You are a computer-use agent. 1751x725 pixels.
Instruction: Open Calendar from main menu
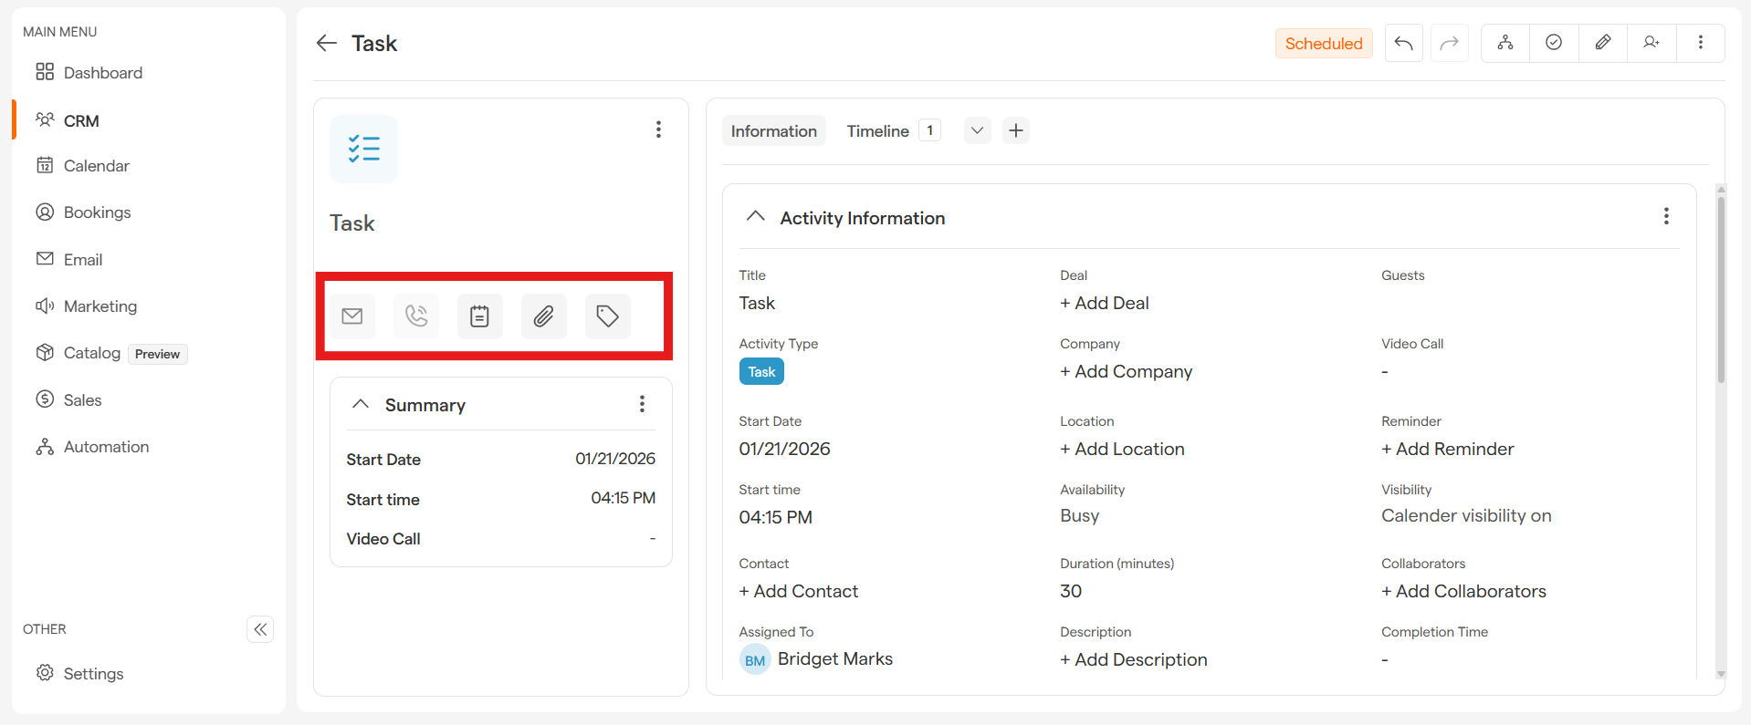pos(96,166)
